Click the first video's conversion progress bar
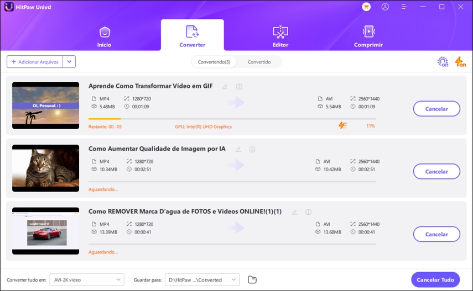This screenshot has width=473, height=291. click(232, 119)
